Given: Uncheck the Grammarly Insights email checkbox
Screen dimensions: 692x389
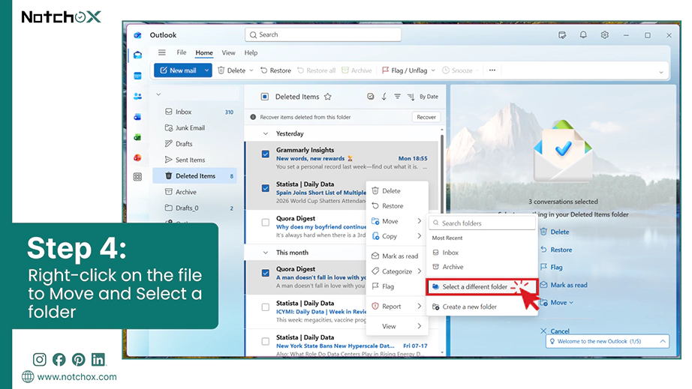Looking at the screenshot, I should [x=265, y=154].
